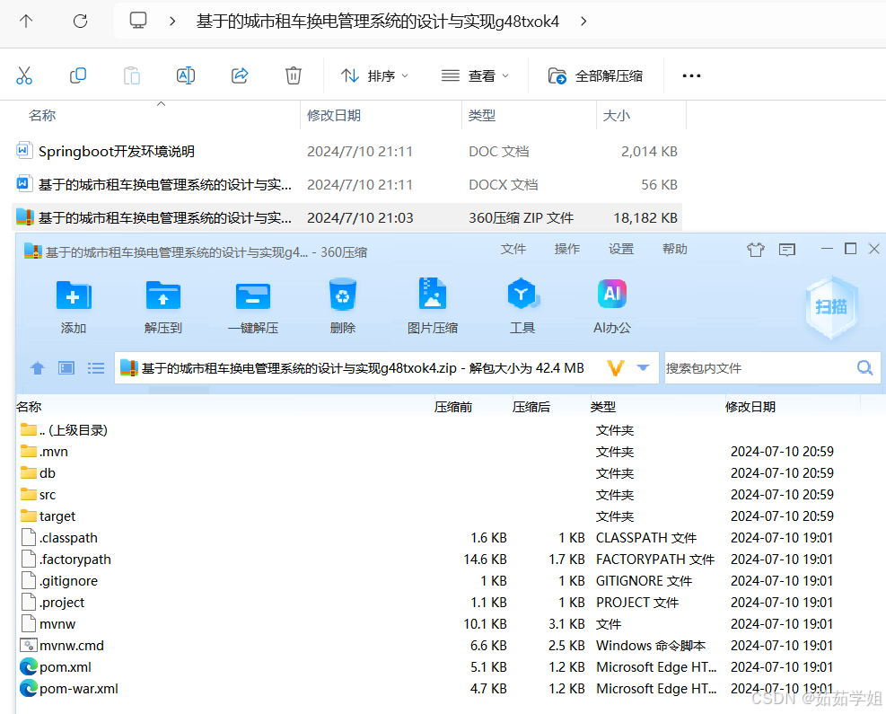886x714 pixels.
Task: Click the Delete trash icon in Explorer toolbar
Action: click(294, 75)
